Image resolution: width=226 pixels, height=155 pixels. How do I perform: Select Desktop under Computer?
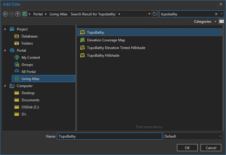pos(28,93)
